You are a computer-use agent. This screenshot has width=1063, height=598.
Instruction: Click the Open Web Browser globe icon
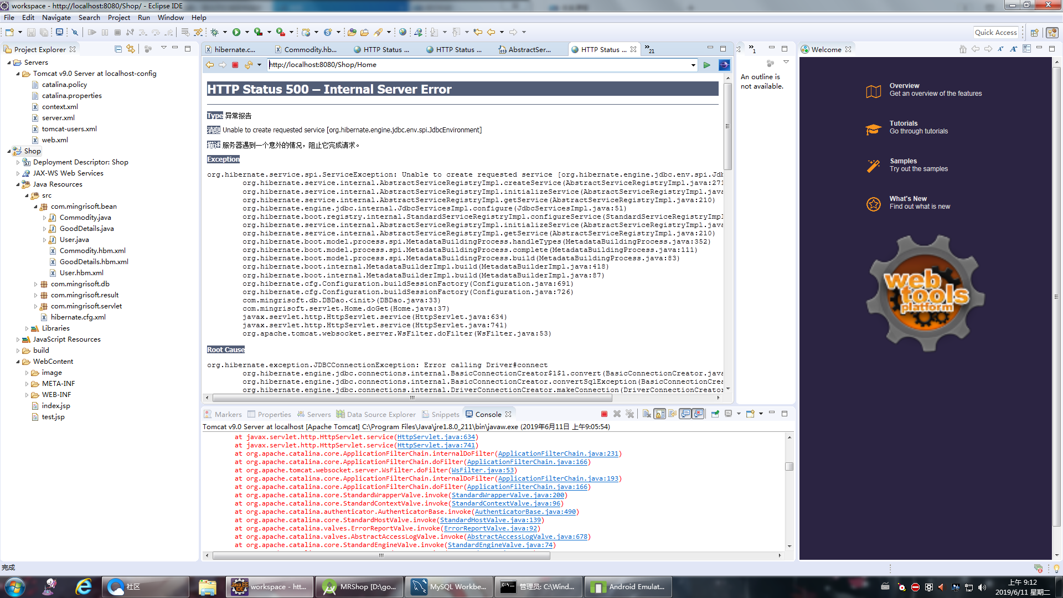click(403, 33)
